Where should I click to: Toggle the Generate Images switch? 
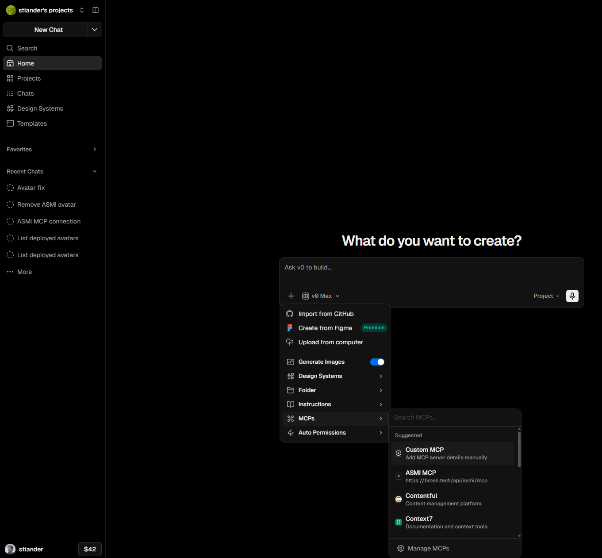click(x=377, y=362)
